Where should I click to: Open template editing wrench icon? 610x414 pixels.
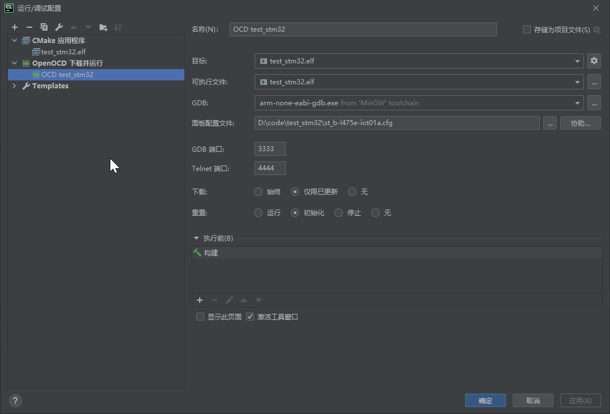point(59,27)
